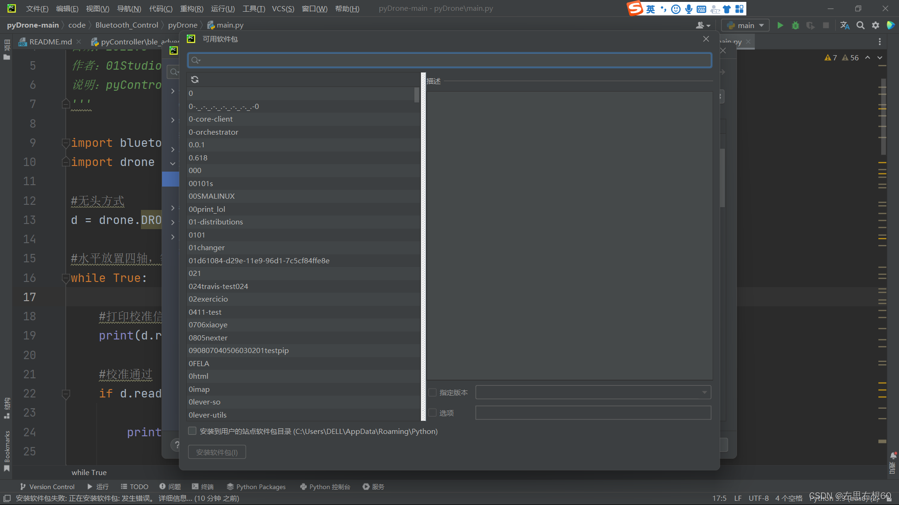This screenshot has height=505, width=899.
Task: Jump to the next highlighted problem arrow
Action: [x=880, y=58]
